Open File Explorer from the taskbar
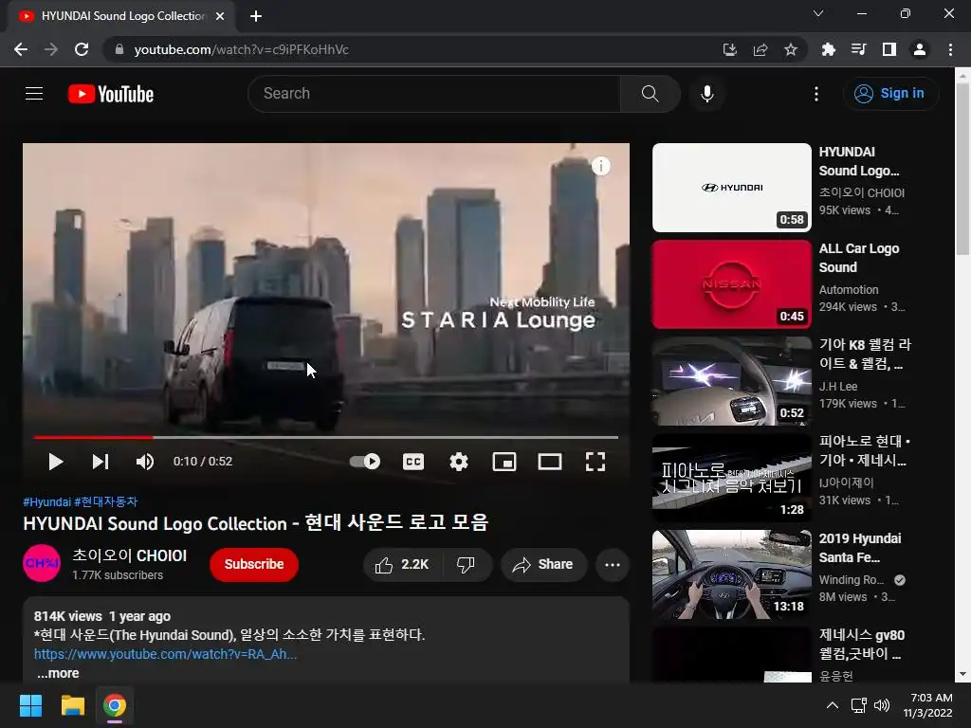Screen dimensions: 971x728 pyautogui.click(x=72, y=705)
